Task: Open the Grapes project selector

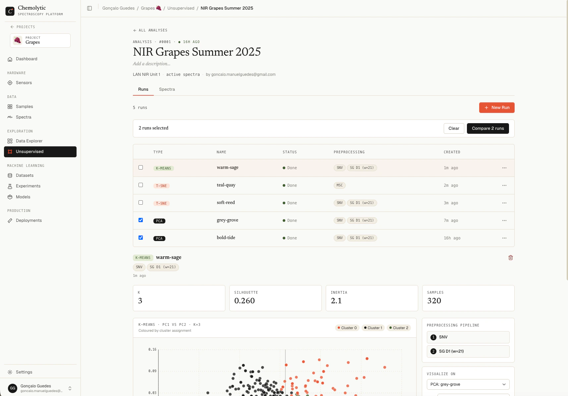Action: tap(40, 40)
